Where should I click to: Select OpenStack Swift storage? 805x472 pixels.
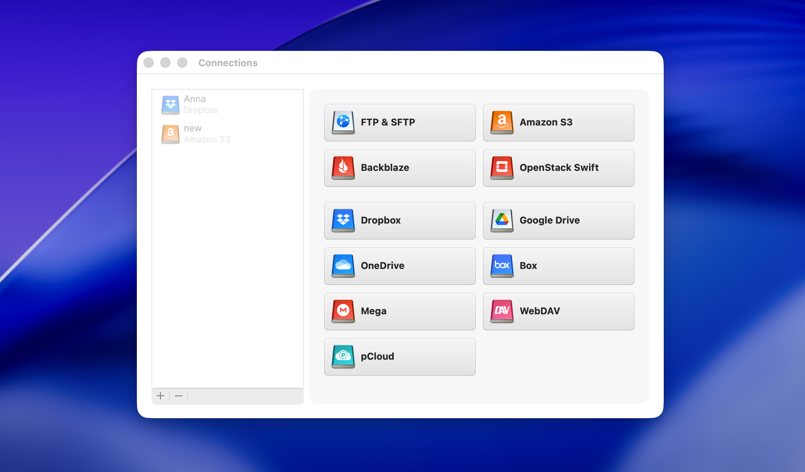coord(558,168)
